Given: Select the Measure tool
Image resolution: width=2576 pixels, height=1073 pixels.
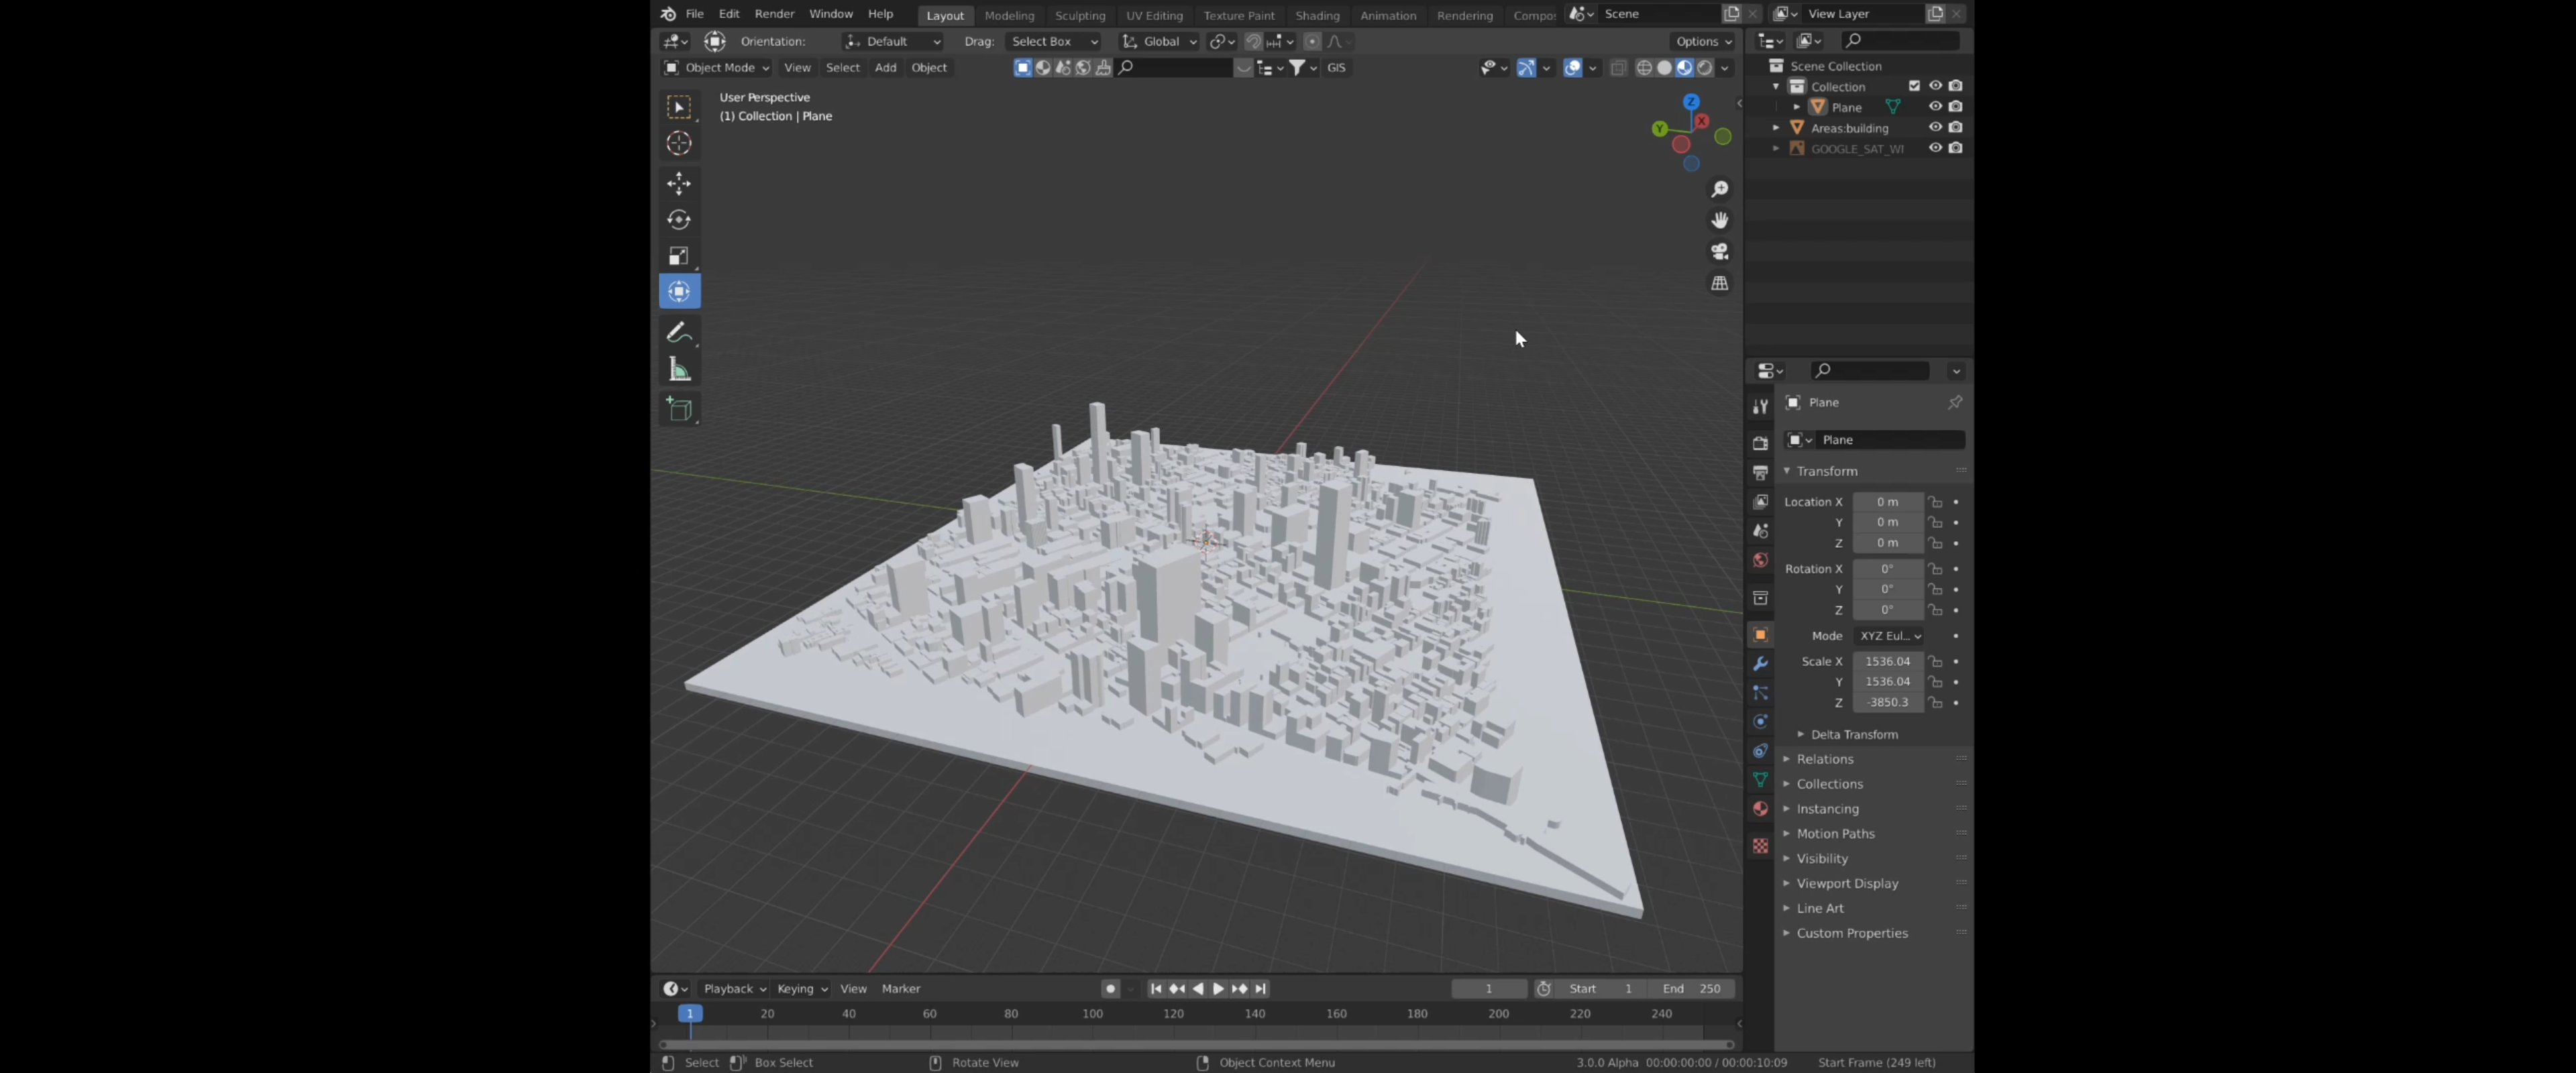Looking at the screenshot, I should coord(679,370).
